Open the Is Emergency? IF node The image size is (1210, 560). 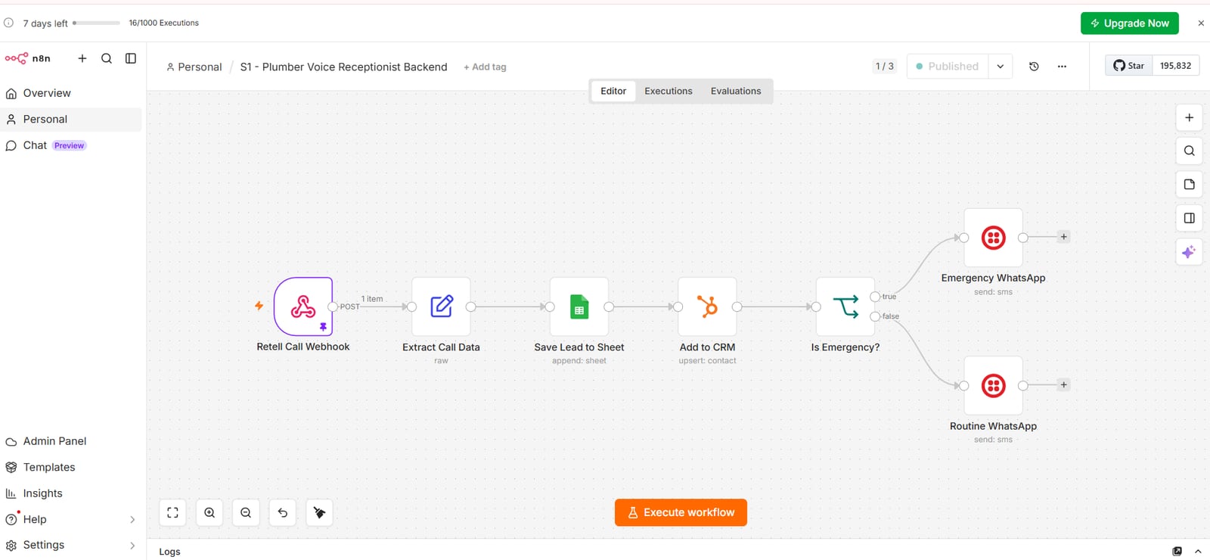[845, 306]
